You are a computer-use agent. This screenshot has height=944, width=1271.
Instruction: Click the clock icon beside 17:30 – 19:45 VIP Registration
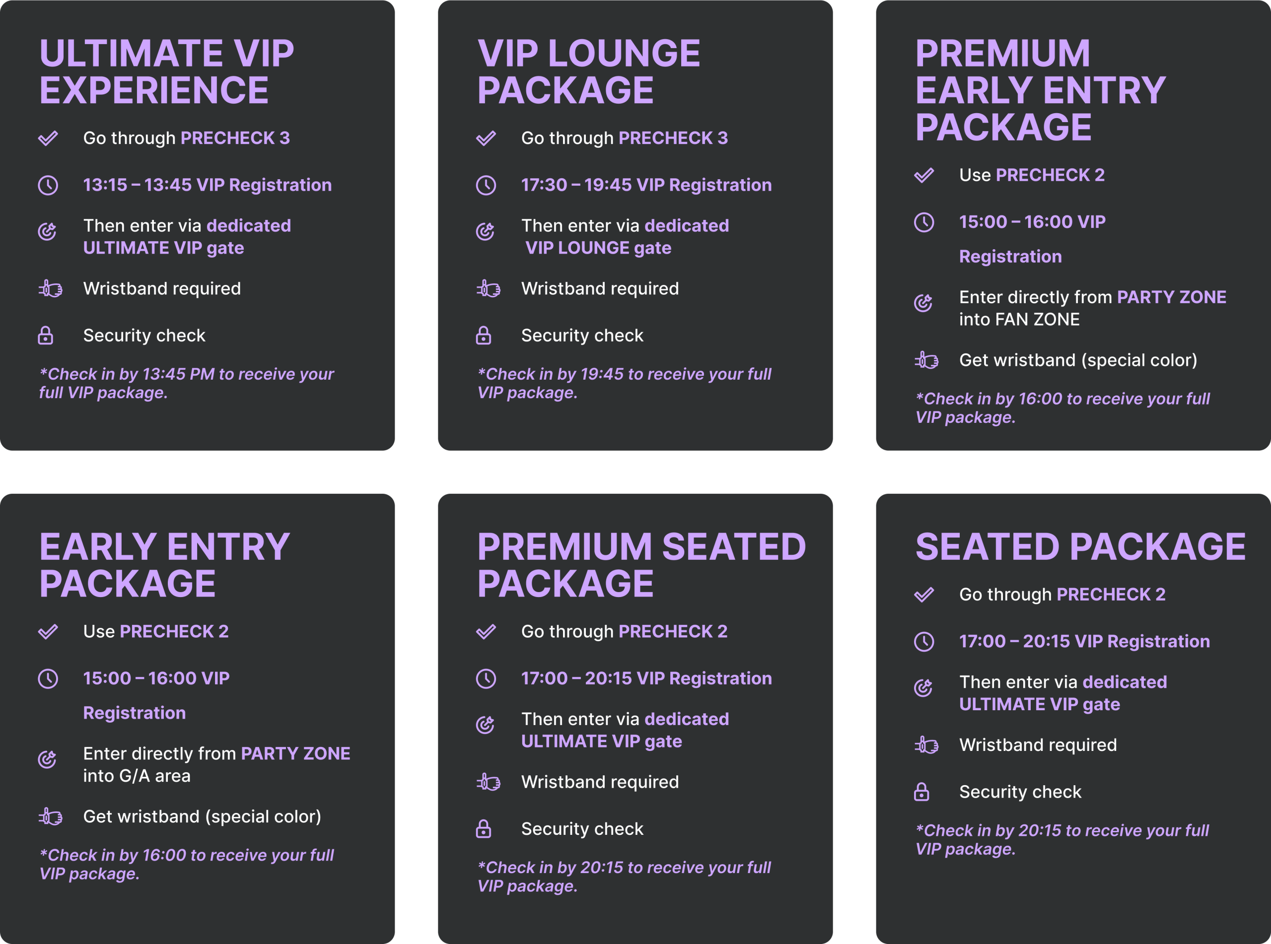click(x=486, y=185)
